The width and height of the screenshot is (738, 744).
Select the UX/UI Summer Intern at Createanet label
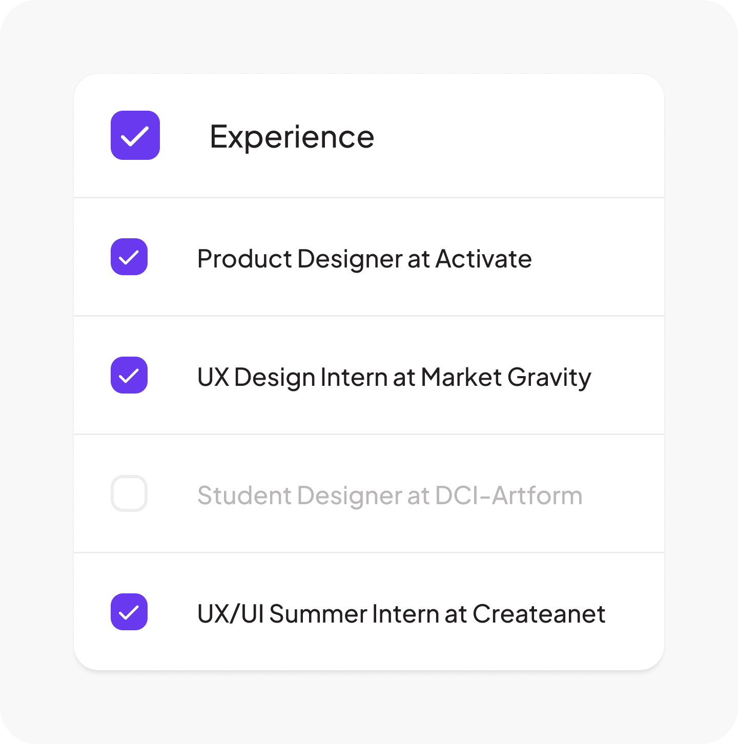[x=401, y=614]
